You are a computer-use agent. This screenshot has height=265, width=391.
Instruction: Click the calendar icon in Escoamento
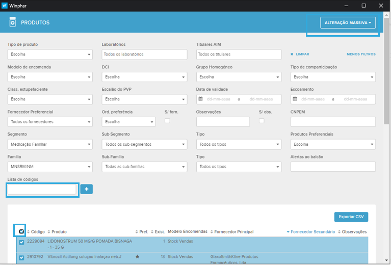click(295, 99)
